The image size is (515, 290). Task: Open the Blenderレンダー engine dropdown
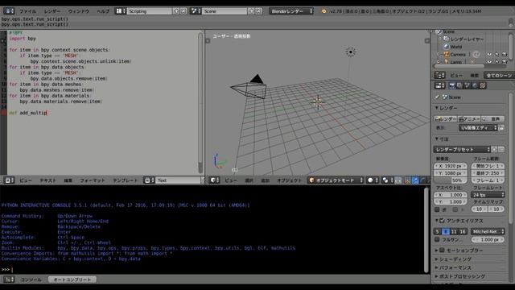(x=291, y=11)
